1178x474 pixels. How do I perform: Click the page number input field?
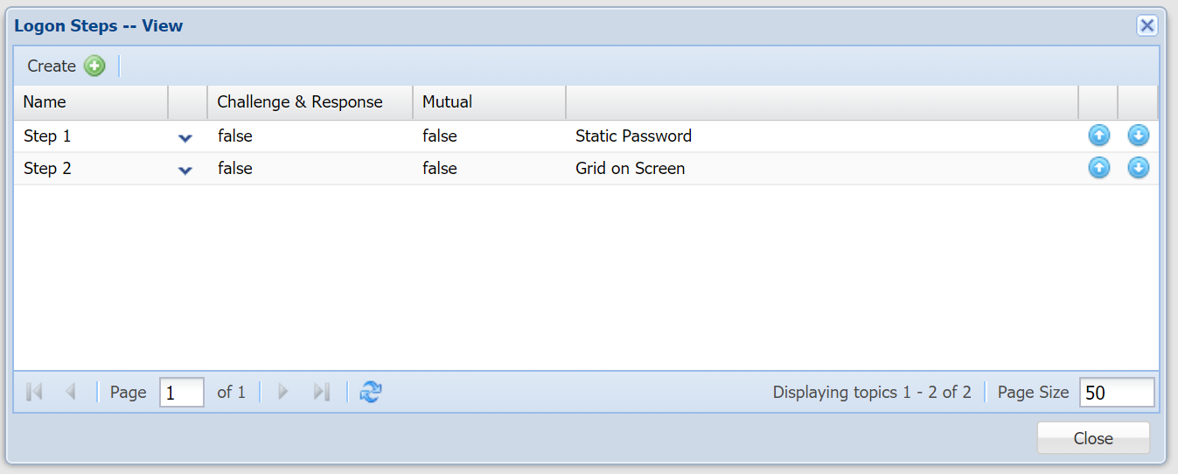point(181,393)
